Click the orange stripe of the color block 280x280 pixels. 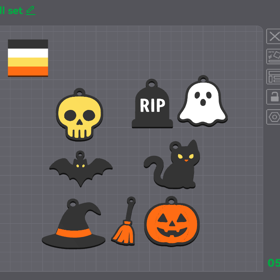click(28, 71)
